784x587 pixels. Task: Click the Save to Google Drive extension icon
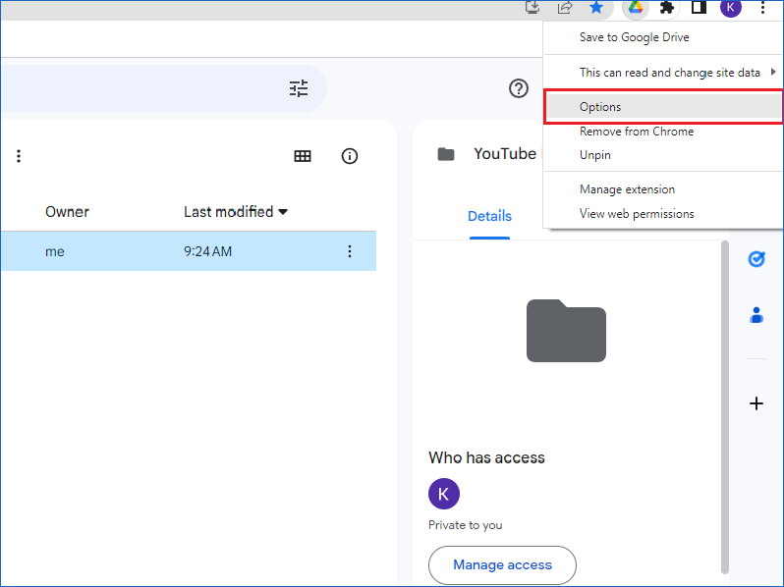635,8
